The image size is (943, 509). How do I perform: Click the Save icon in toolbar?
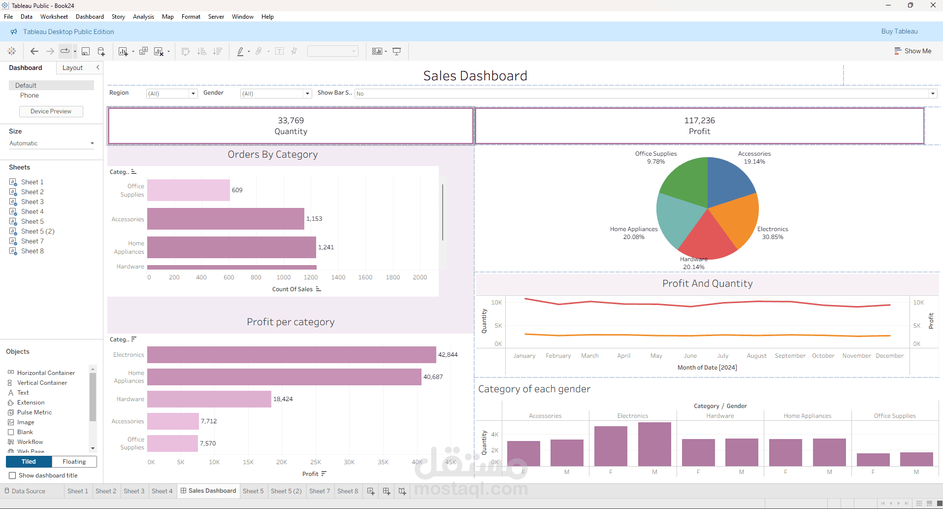86,51
